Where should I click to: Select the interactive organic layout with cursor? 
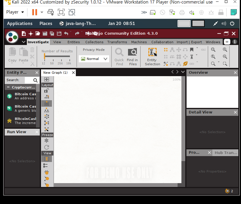click(x=47, y=129)
